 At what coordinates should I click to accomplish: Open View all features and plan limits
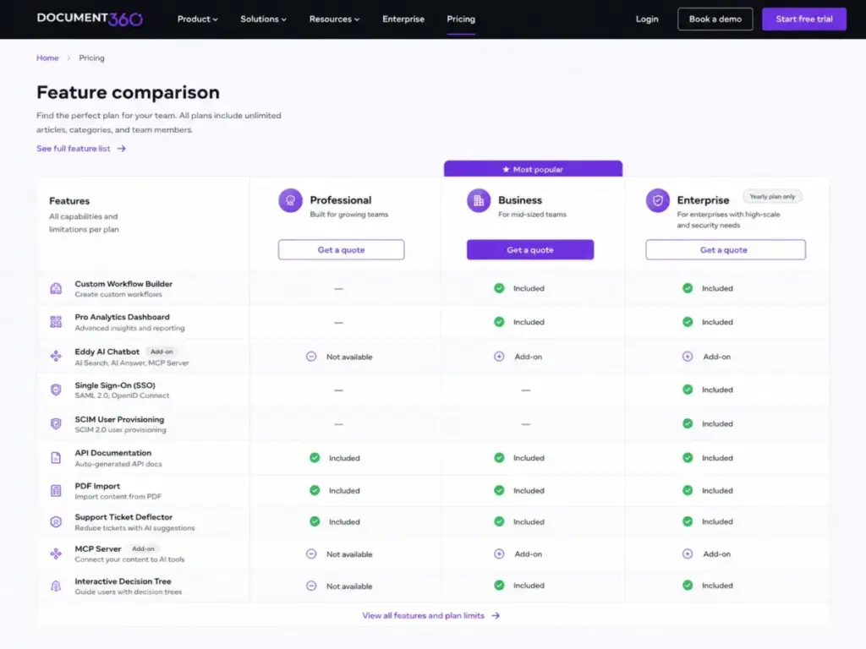[423, 615]
